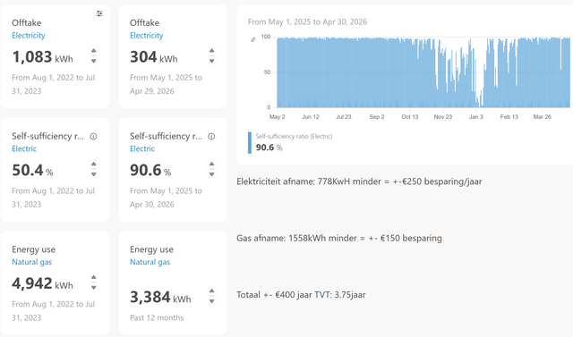Viewport: 573px width, 337px height.
Task: Click info icon on 90.6 % Self-sufficiency card
Action: pos(211,137)
